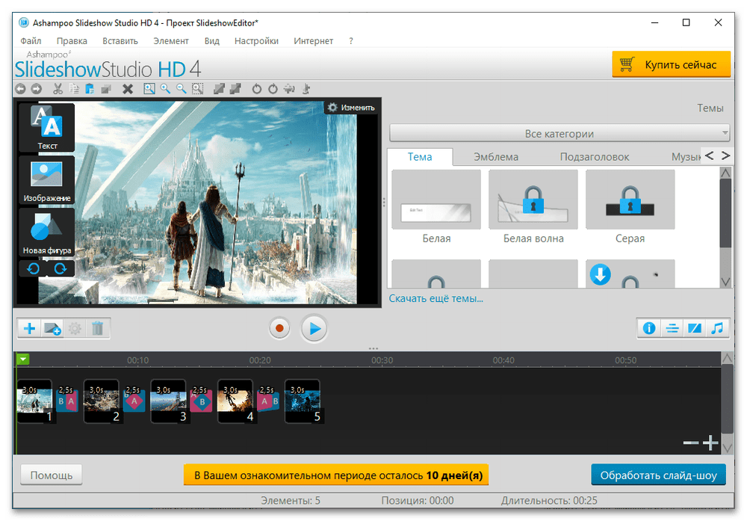Screen dimensions: 747x521
Task: Start recording with the red record button
Action: (279, 328)
